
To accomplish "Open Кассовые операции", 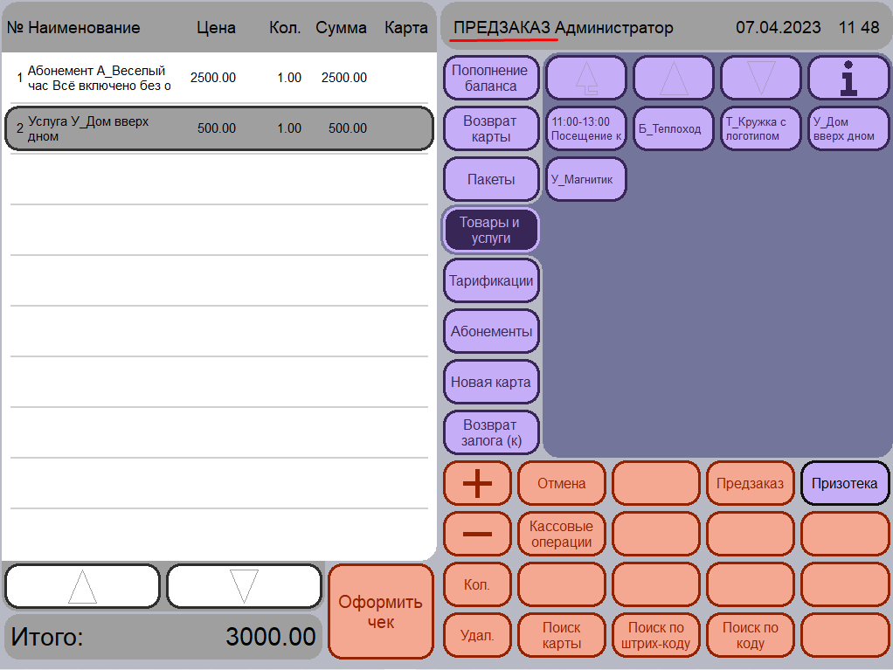I will 562,534.
